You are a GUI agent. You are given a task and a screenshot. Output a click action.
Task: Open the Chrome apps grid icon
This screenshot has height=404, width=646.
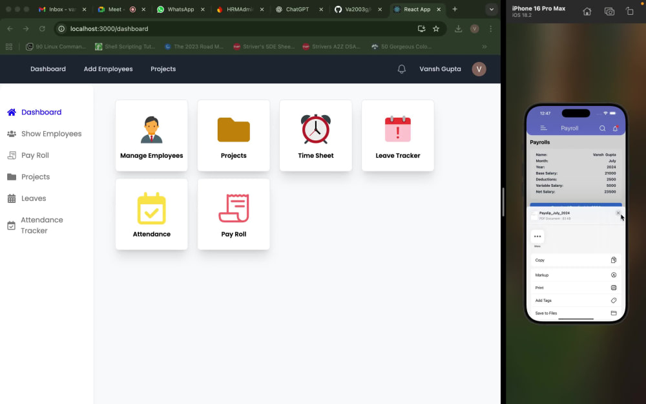8,47
